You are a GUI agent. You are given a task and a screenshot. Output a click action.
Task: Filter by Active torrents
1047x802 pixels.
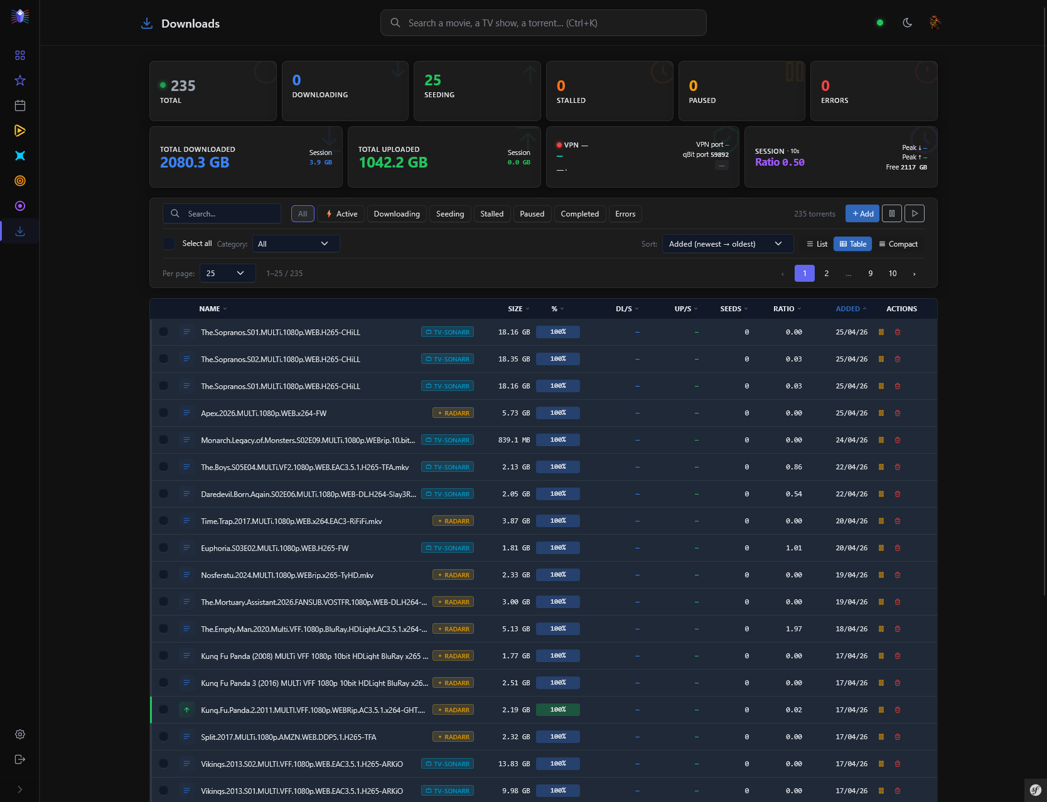(x=341, y=213)
